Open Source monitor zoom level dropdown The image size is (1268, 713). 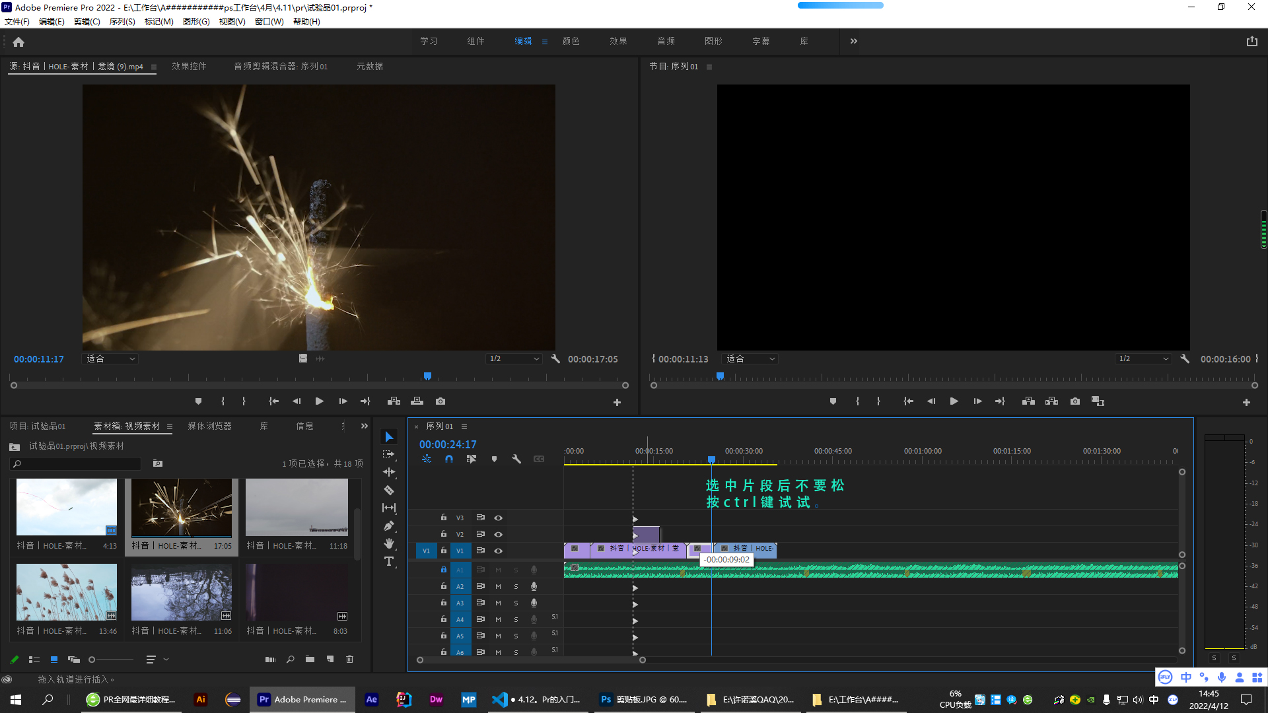point(110,358)
